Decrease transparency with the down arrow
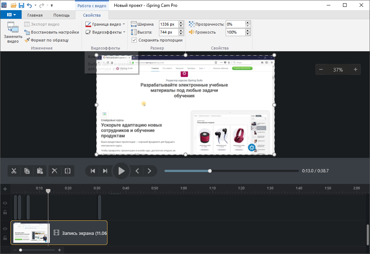The height and width of the screenshot is (254, 370). [247, 26]
